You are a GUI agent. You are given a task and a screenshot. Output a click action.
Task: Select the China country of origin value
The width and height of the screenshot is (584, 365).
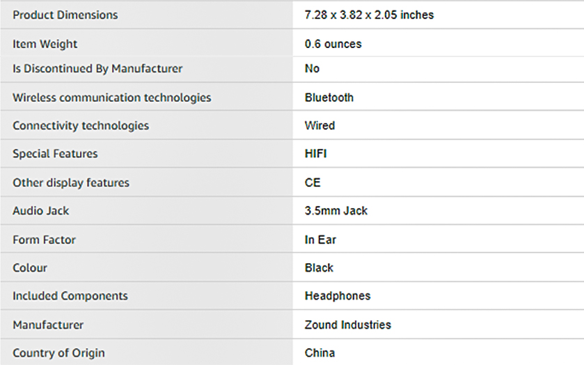click(319, 352)
